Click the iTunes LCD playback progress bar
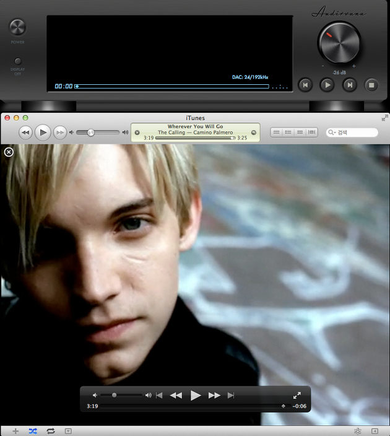390x436 pixels. 196,138
